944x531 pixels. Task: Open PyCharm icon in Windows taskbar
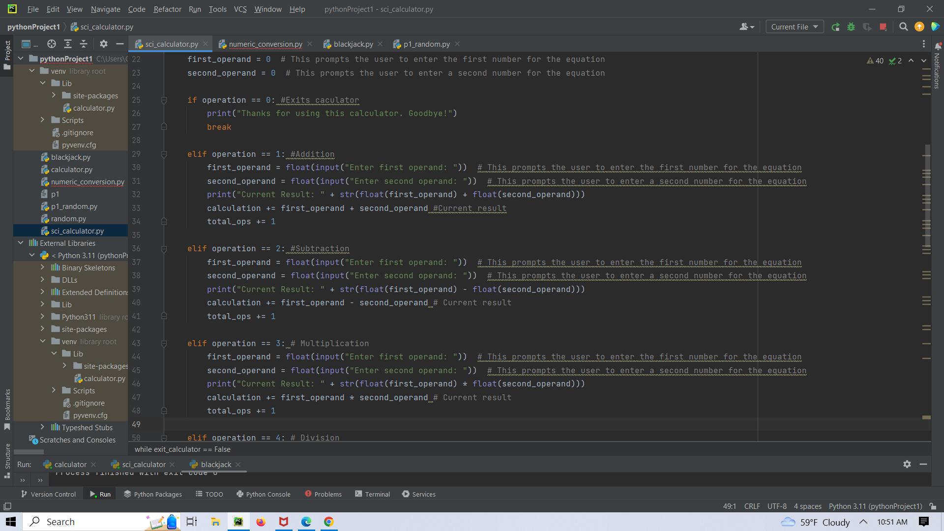(238, 522)
